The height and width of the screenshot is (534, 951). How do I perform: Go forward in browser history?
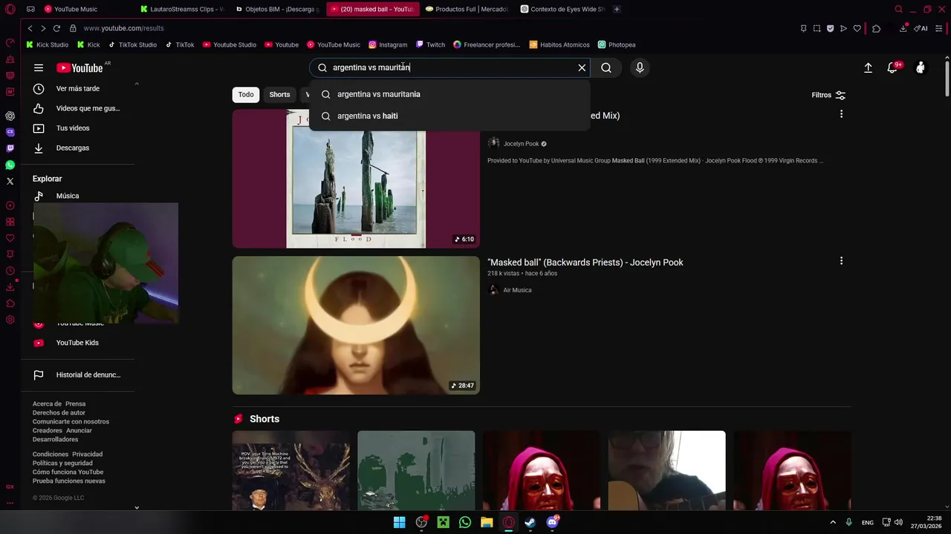tap(43, 28)
